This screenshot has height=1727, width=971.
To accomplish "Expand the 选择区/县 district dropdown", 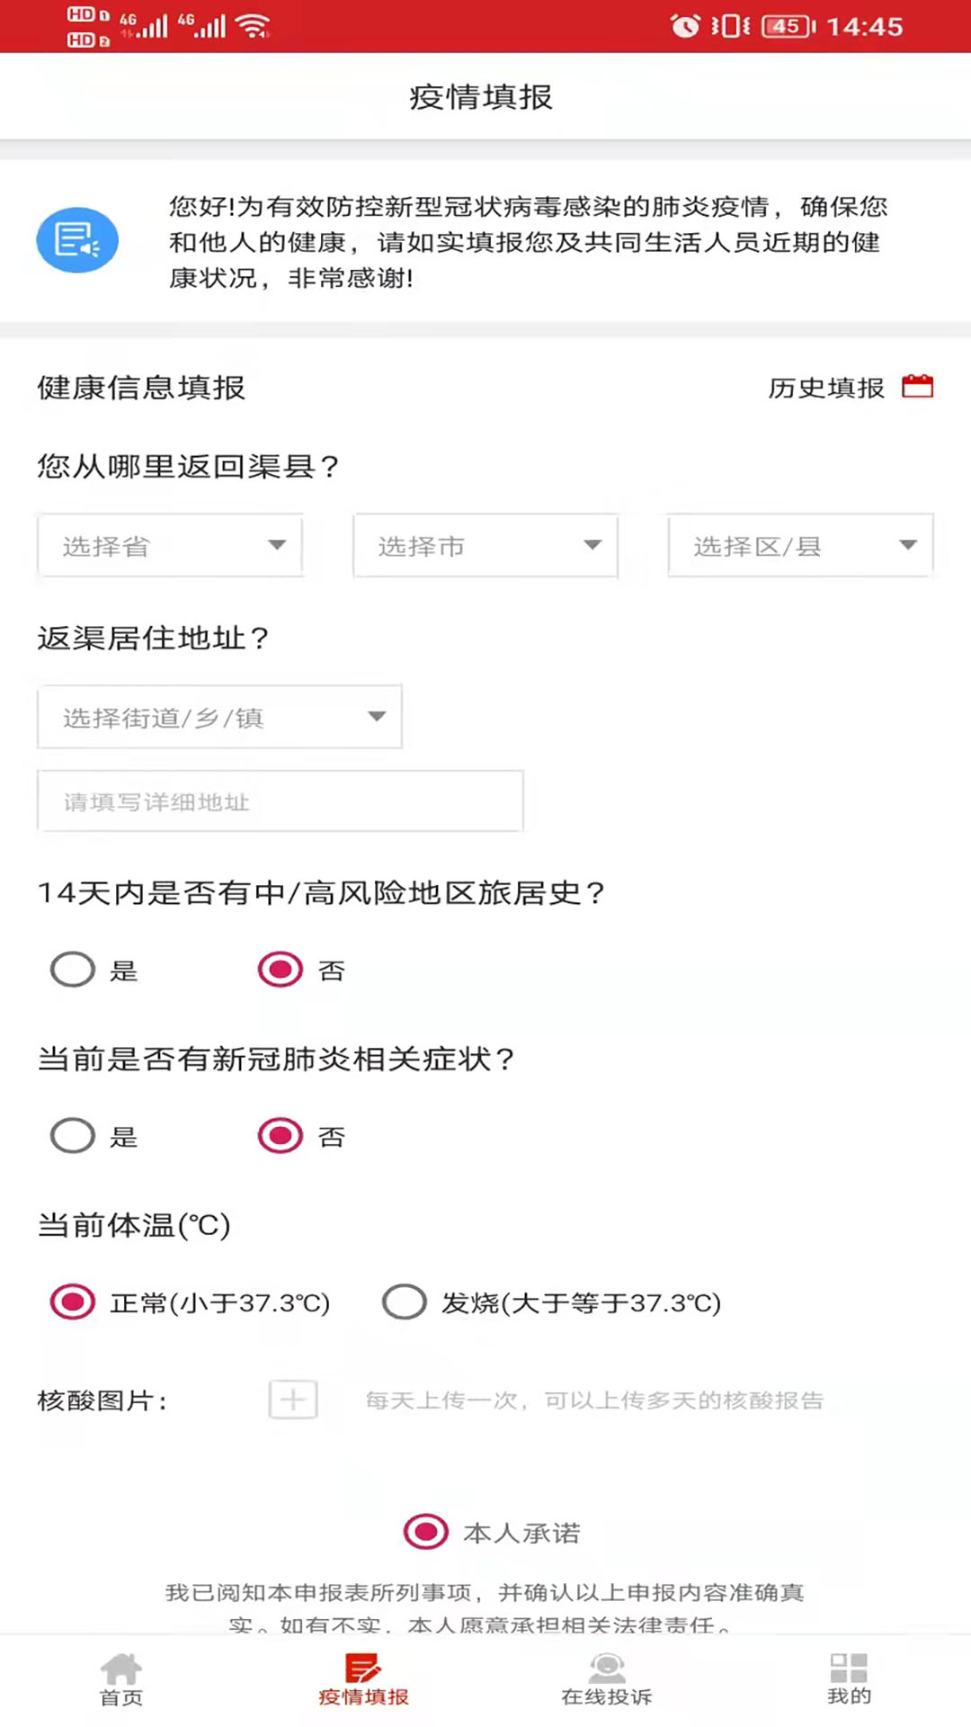I will point(800,545).
